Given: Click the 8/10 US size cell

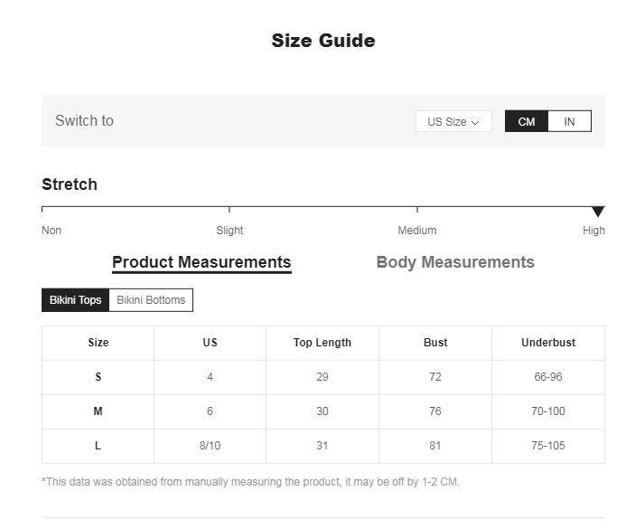Looking at the screenshot, I should point(210,446).
